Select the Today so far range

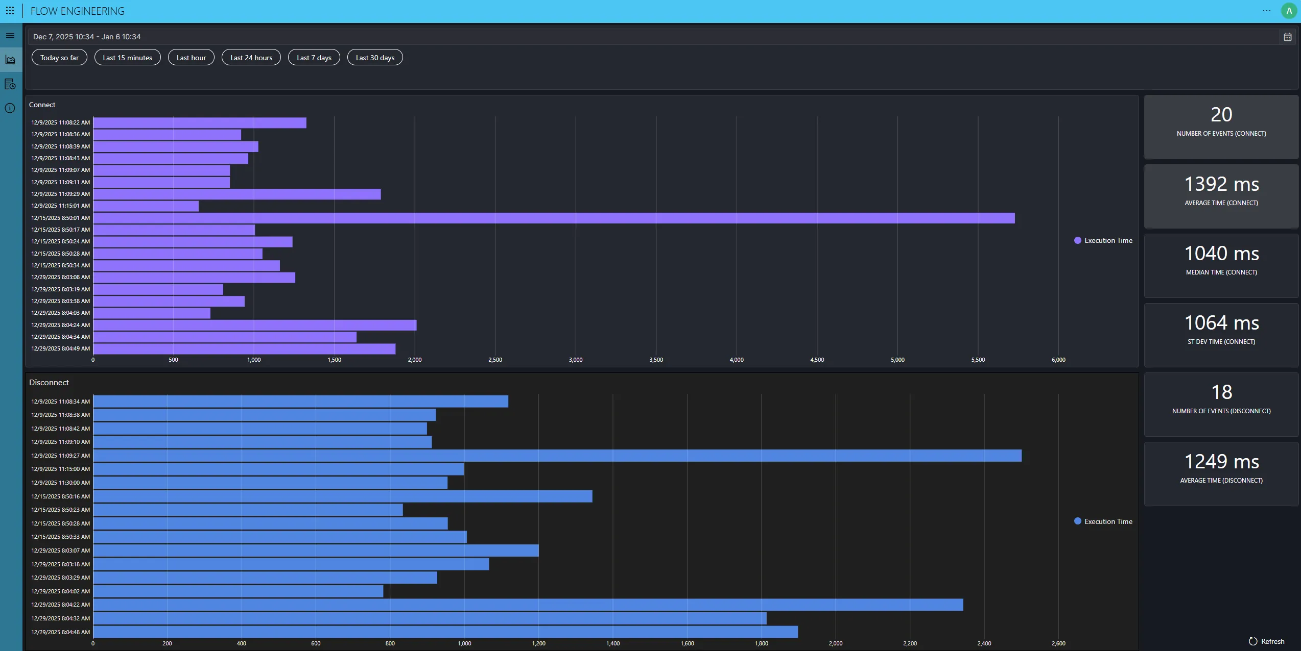pos(59,58)
